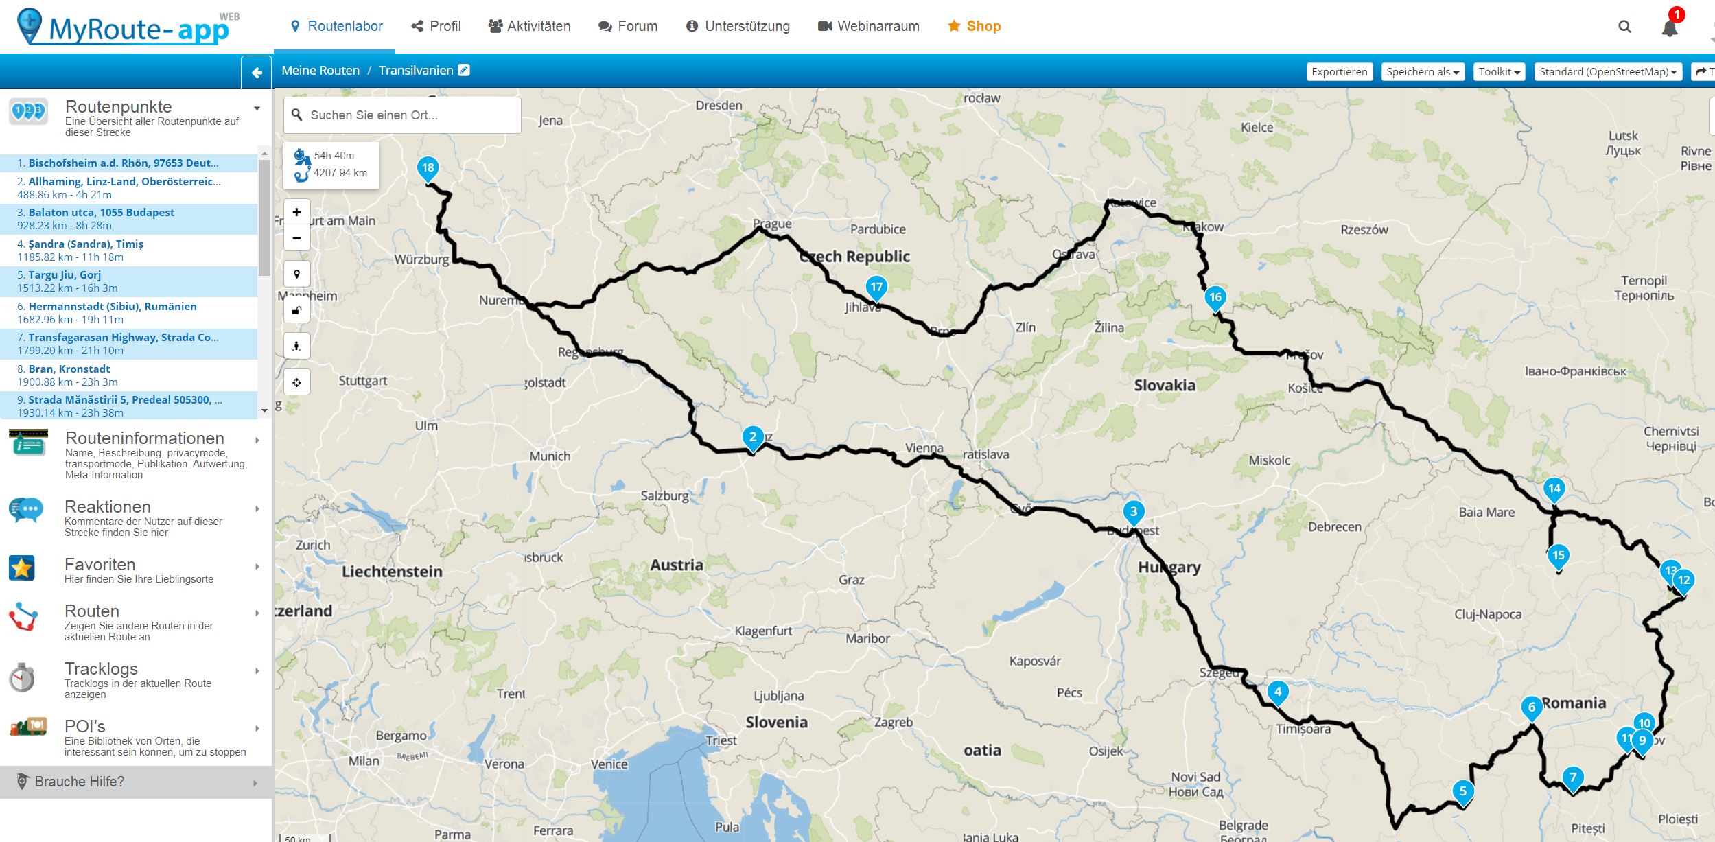Image resolution: width=1715 pixels, height=842 pixels.
Task: Open the Toolkit dropdown
Action: pyautogui.click(x=1499, y=72)
